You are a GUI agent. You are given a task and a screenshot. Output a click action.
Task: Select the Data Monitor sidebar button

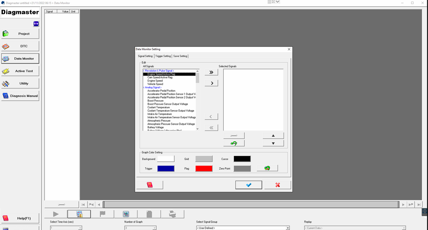20,59
